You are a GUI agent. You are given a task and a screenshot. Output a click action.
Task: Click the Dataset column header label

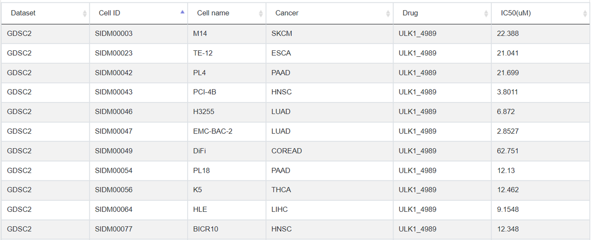pyautogui.click(x=23, y=13)
